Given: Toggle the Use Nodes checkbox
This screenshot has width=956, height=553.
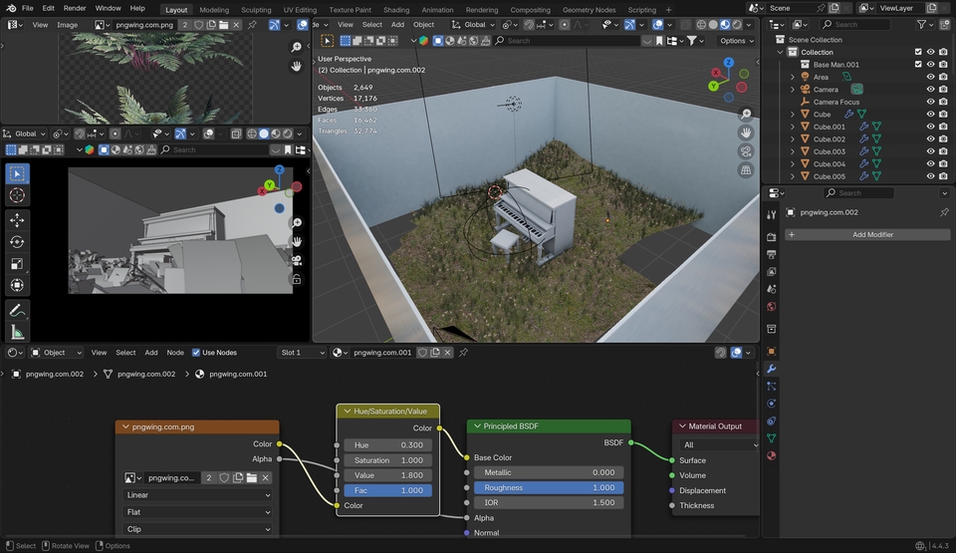Looking at the screenshot, I should point(196,353).
